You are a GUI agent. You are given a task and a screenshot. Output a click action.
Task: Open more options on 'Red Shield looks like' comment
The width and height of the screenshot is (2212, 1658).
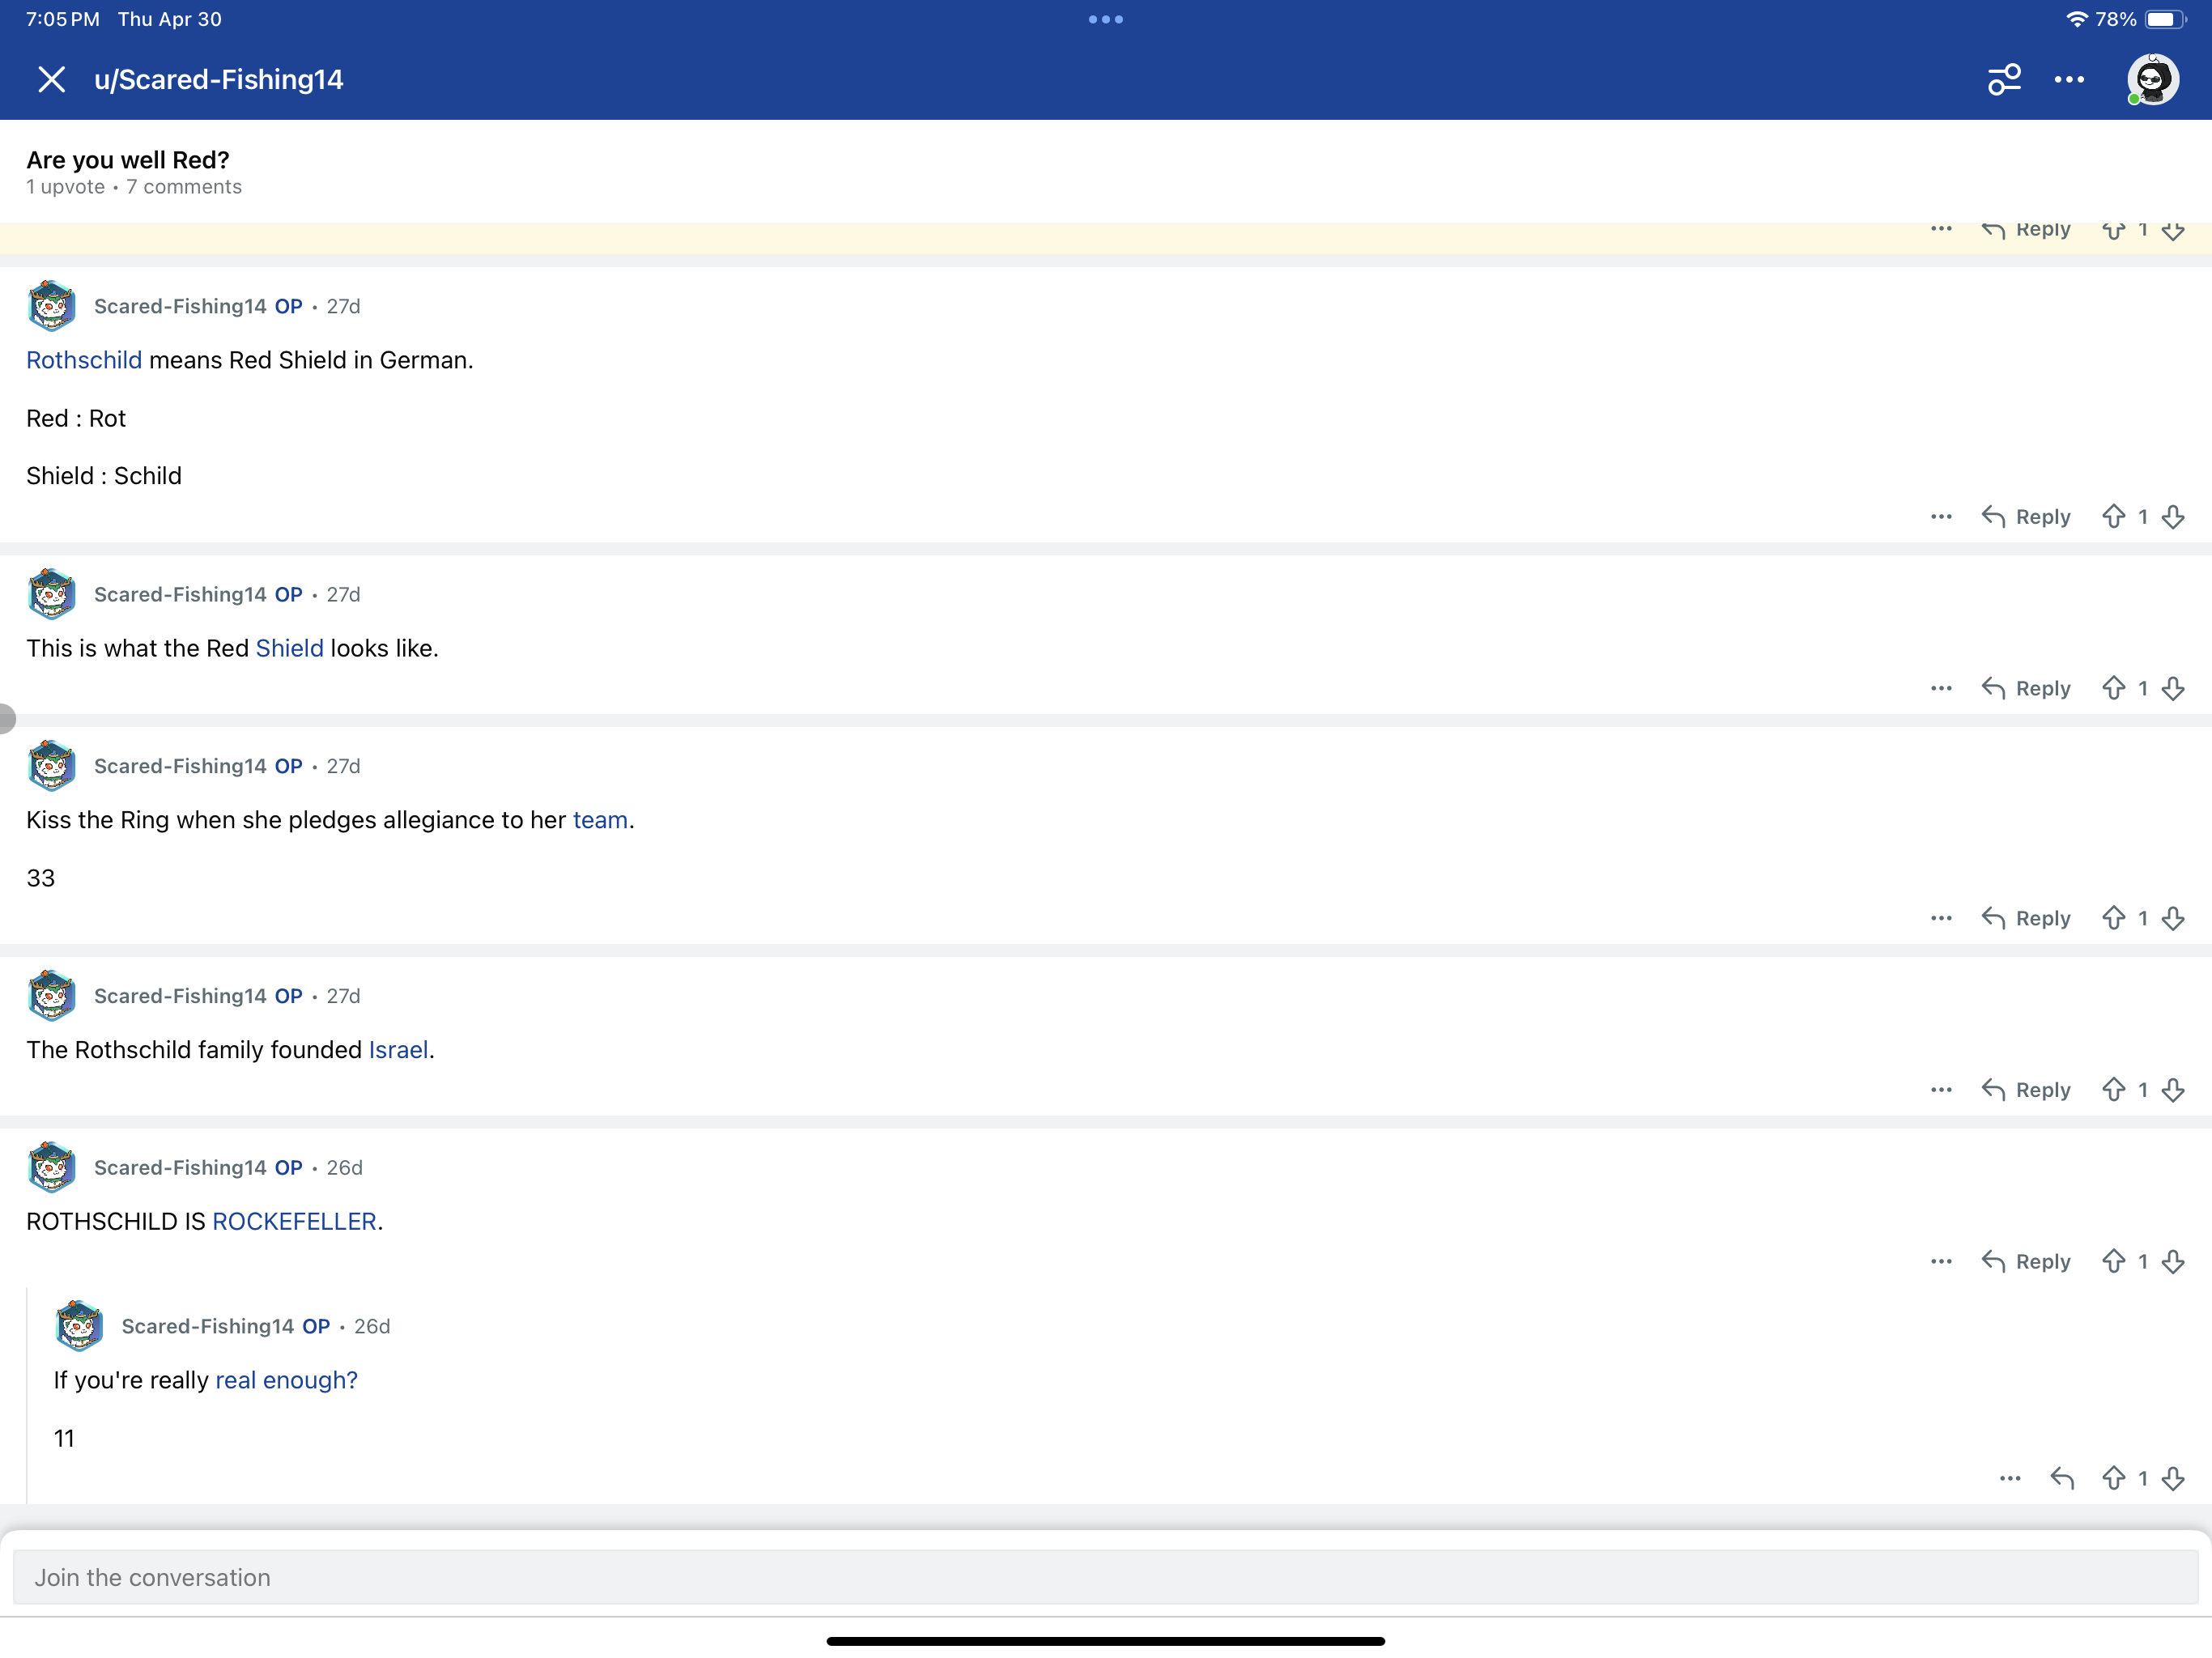pyautogui.click(x=1941, y=688)
